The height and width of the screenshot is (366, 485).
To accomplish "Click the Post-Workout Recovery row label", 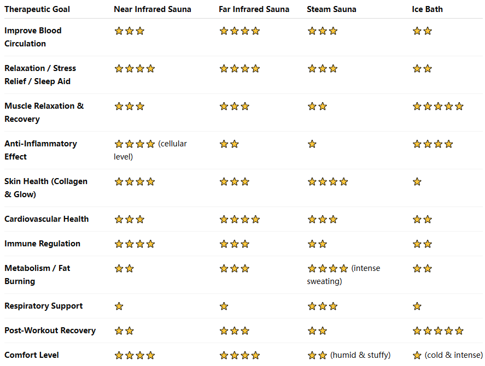I will (x=50, y=330).
